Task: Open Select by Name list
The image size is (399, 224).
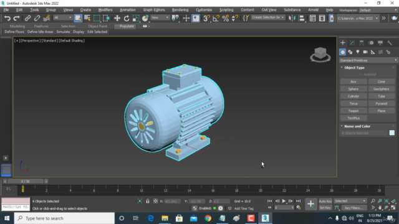Action: 87,18
